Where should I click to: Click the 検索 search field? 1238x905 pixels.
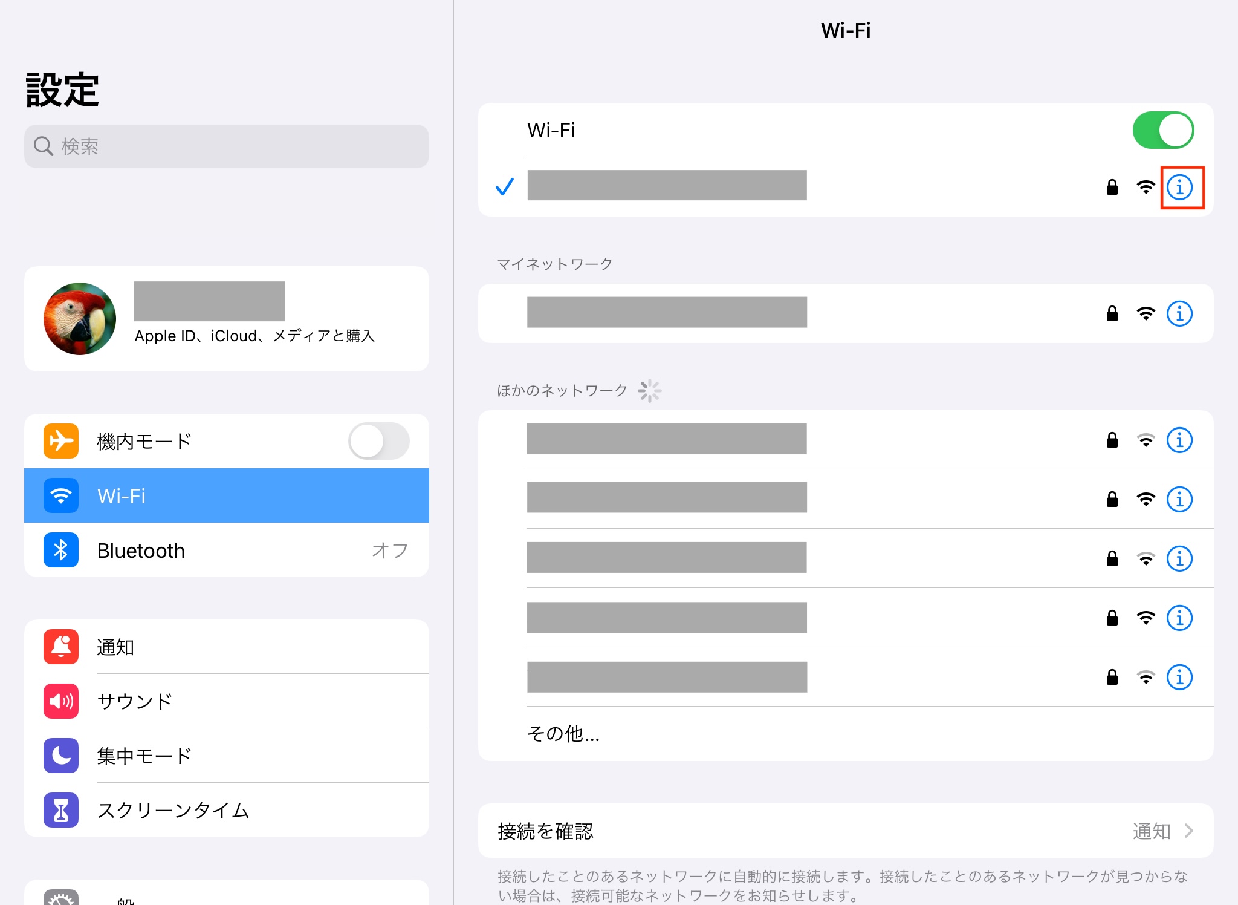point(226,146)
